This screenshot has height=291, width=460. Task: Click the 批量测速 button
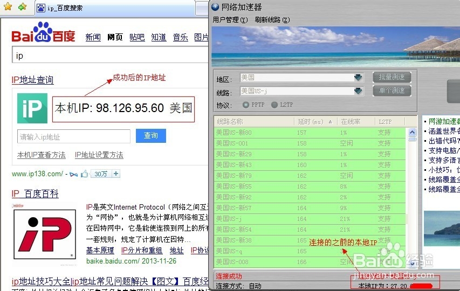click(x=392, y=77)
